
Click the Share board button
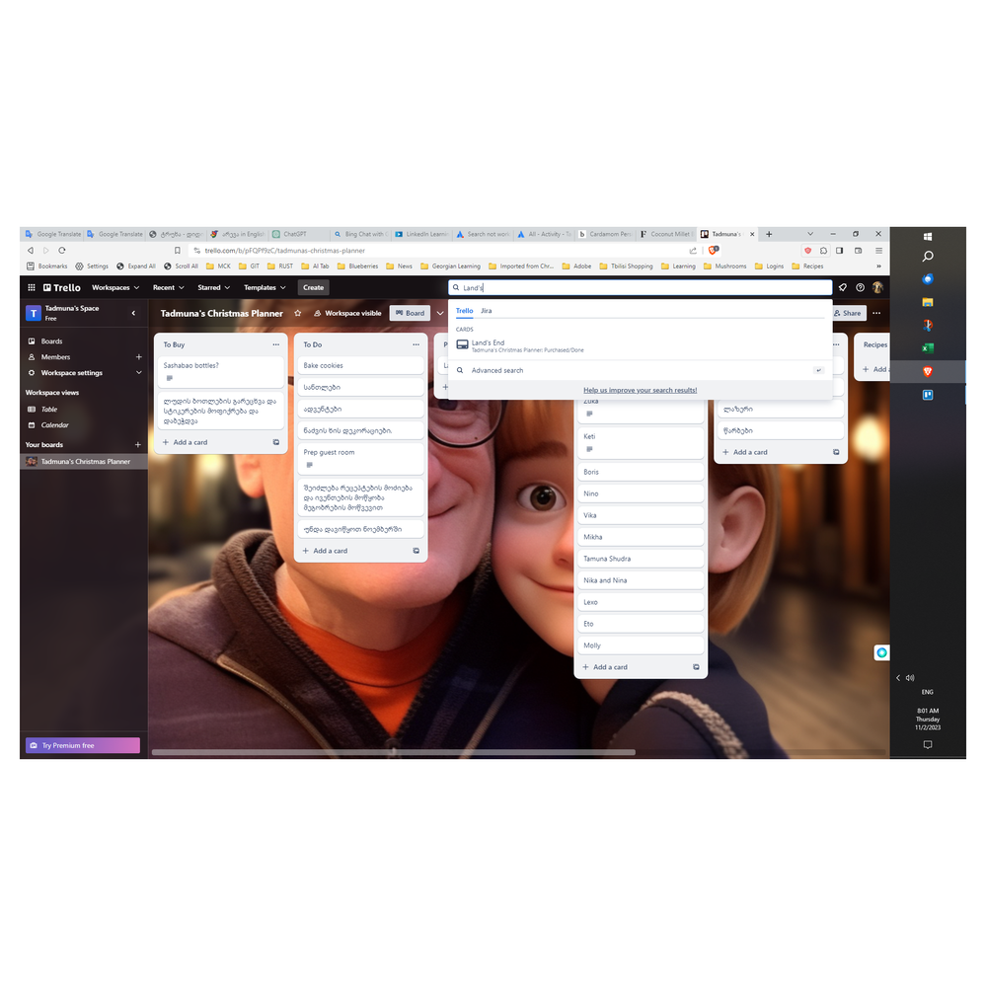[x=848, y=313]
